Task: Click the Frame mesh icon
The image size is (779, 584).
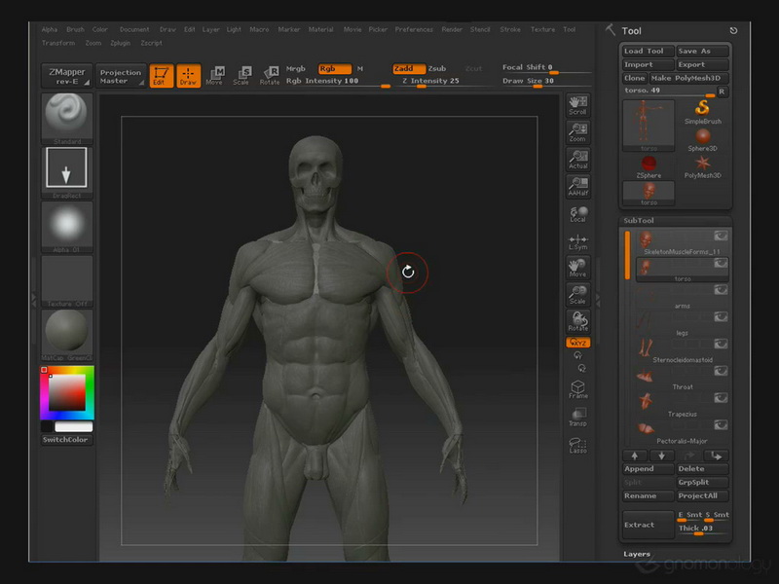Action: [577, 389]
